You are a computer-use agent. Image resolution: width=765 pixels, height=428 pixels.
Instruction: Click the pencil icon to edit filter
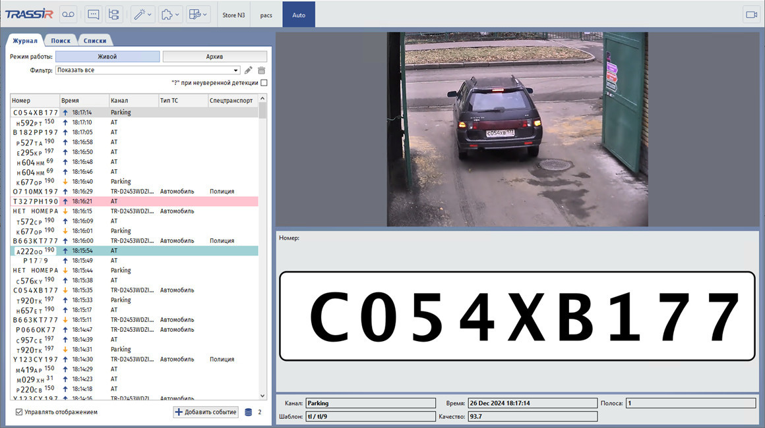249,70
